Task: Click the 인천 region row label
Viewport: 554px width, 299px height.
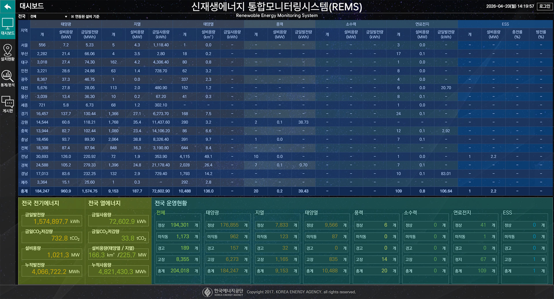Action: point(24,71)
